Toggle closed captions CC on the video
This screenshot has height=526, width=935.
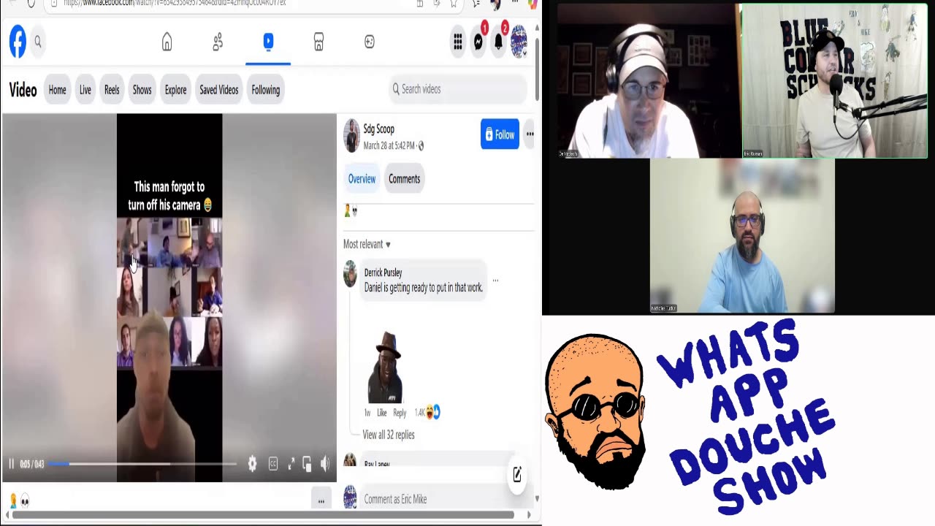[x=273, y=464]
